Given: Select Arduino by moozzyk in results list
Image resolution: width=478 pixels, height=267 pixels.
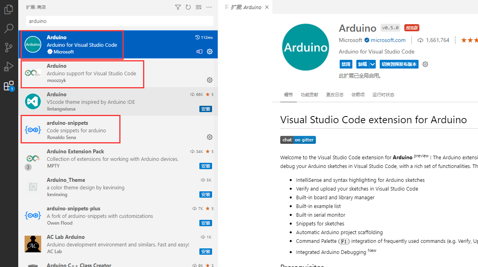Looking at the screenshot, I should click(118, 73).
